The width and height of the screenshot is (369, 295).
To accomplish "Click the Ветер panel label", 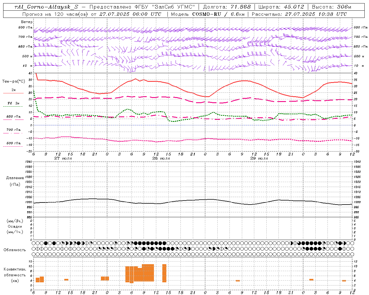I will pyautogui.click(x=27, y=22).
